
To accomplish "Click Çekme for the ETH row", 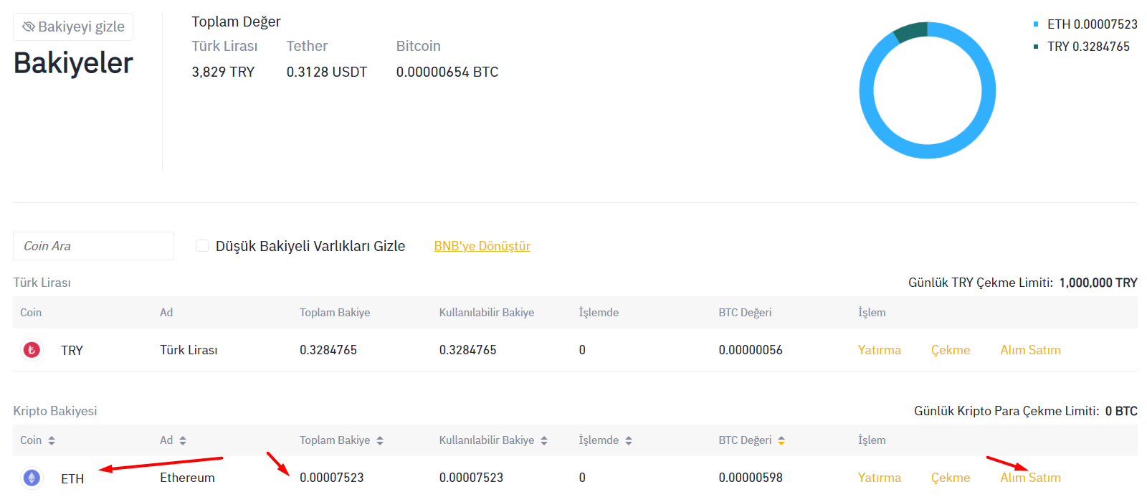I will click(950, 478).
